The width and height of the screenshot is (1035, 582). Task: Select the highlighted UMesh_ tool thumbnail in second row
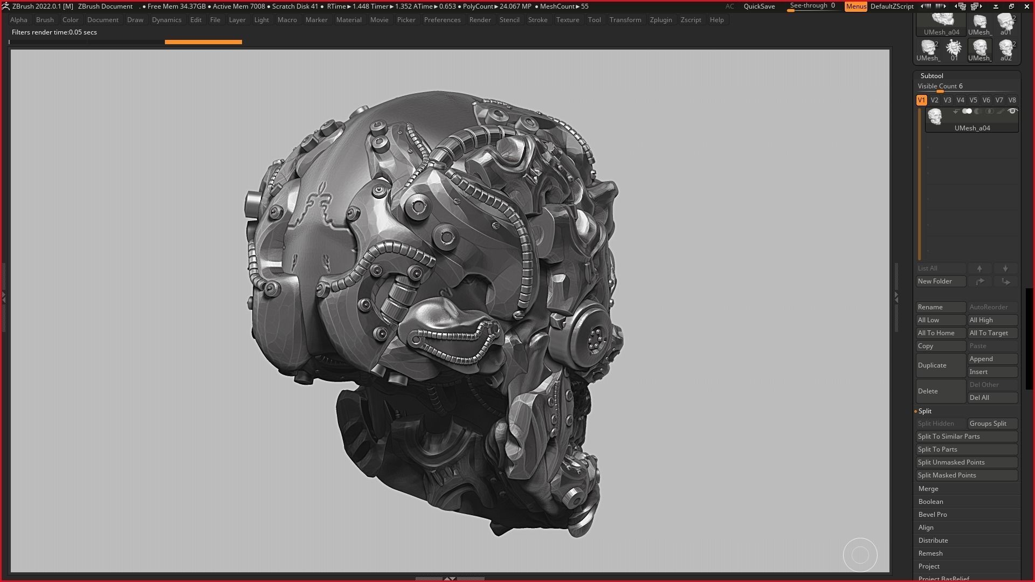(x=980, y=50)
